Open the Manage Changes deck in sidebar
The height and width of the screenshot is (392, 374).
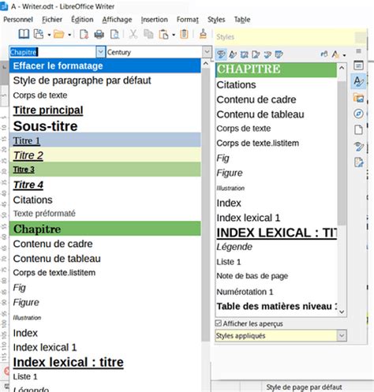click(358, 162)
